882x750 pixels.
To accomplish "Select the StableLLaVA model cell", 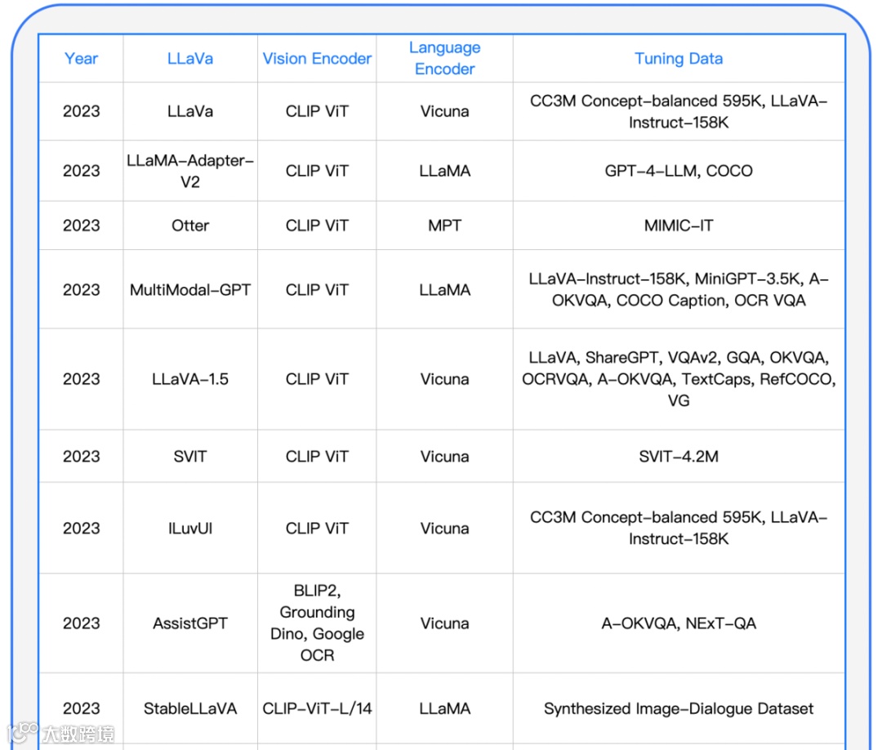I will click(x=190, y=708).
